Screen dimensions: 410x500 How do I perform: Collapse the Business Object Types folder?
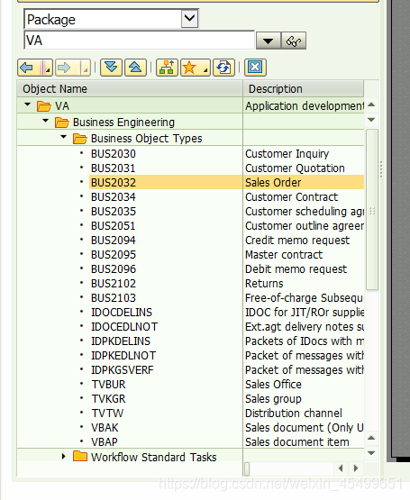click(63, 137)
